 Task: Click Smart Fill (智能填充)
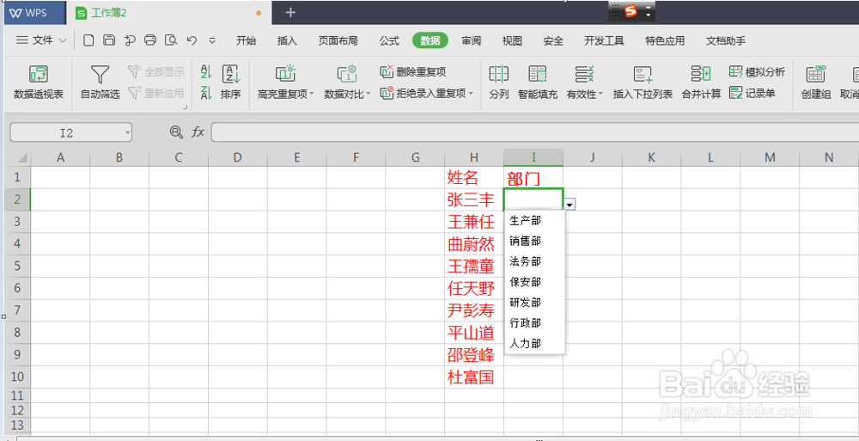(538, 83)
